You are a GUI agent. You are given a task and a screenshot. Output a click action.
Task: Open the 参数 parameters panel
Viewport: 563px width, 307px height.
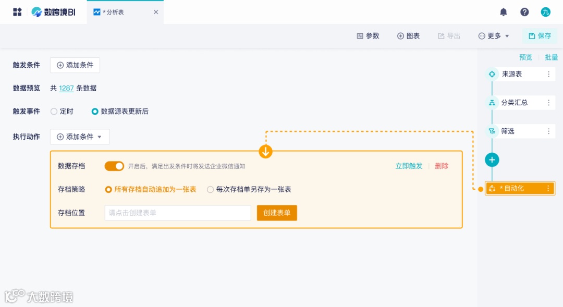pyautogui.click(x=368, y=35)
